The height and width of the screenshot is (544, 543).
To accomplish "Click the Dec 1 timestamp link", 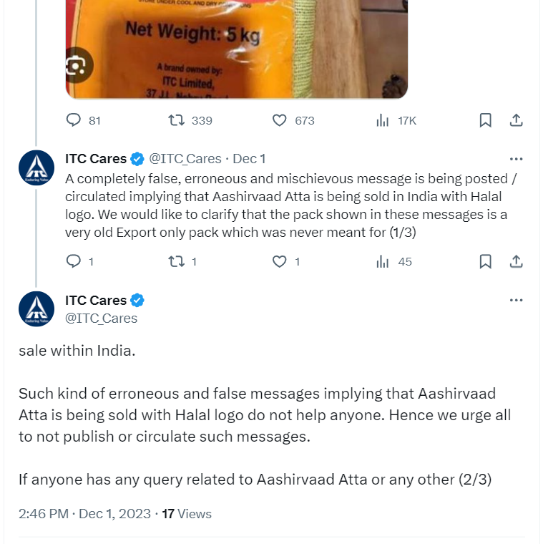I will click(249, 159).
